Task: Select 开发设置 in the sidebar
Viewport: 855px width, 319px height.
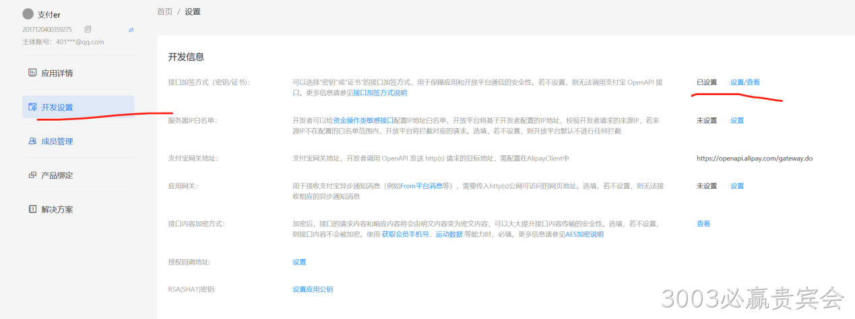Action: pyautogui.click(x=78, y=107)
